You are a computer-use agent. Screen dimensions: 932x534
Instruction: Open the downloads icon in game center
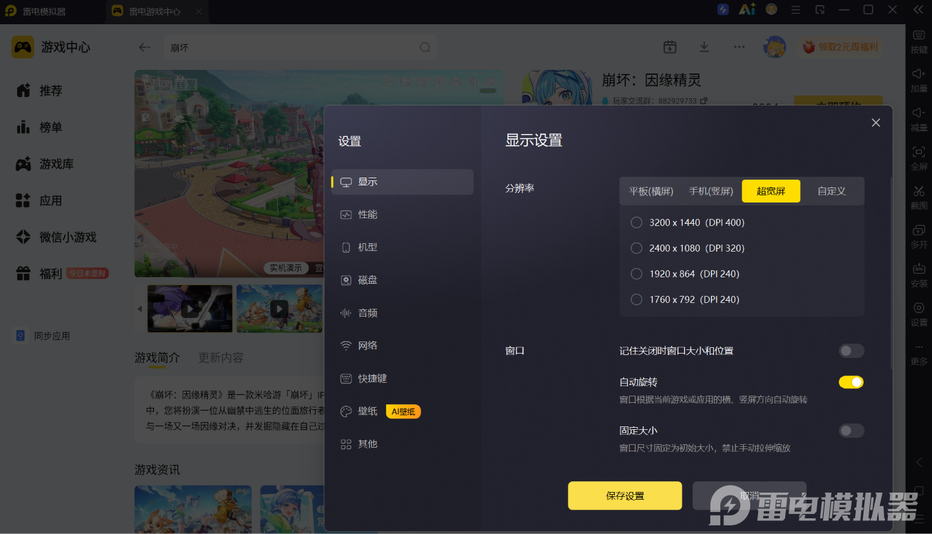coord(704,47)
